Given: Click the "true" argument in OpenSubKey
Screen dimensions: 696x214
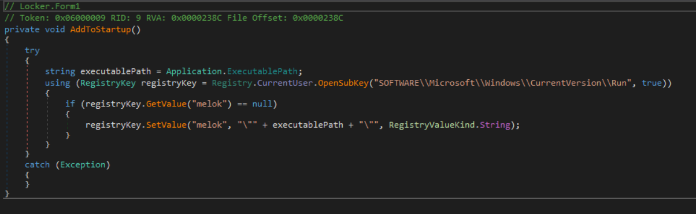Looking at the screenshot, I should tap(652, 83).
